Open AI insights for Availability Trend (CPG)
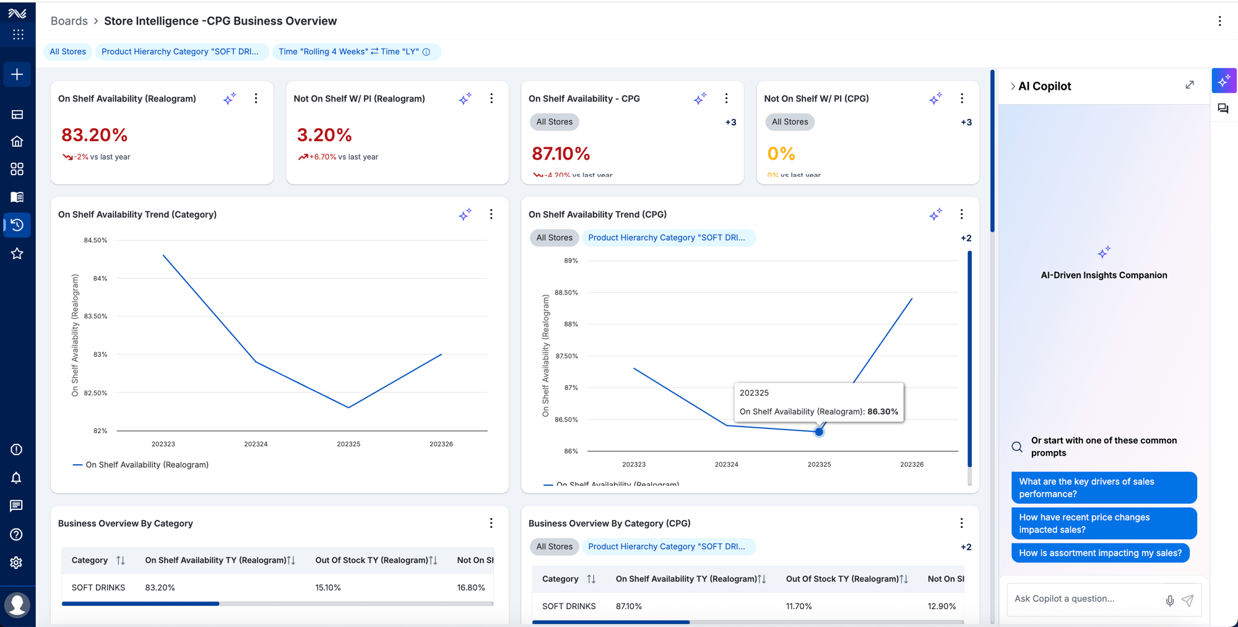This screenshot has height=627, width=1238. point(935,214)
